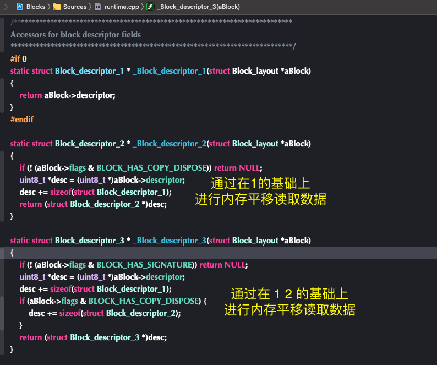Click BLOCK_HAS_SIGNATURE macro in code
Viewport: 437px width, 365px height.
[144, 265]
